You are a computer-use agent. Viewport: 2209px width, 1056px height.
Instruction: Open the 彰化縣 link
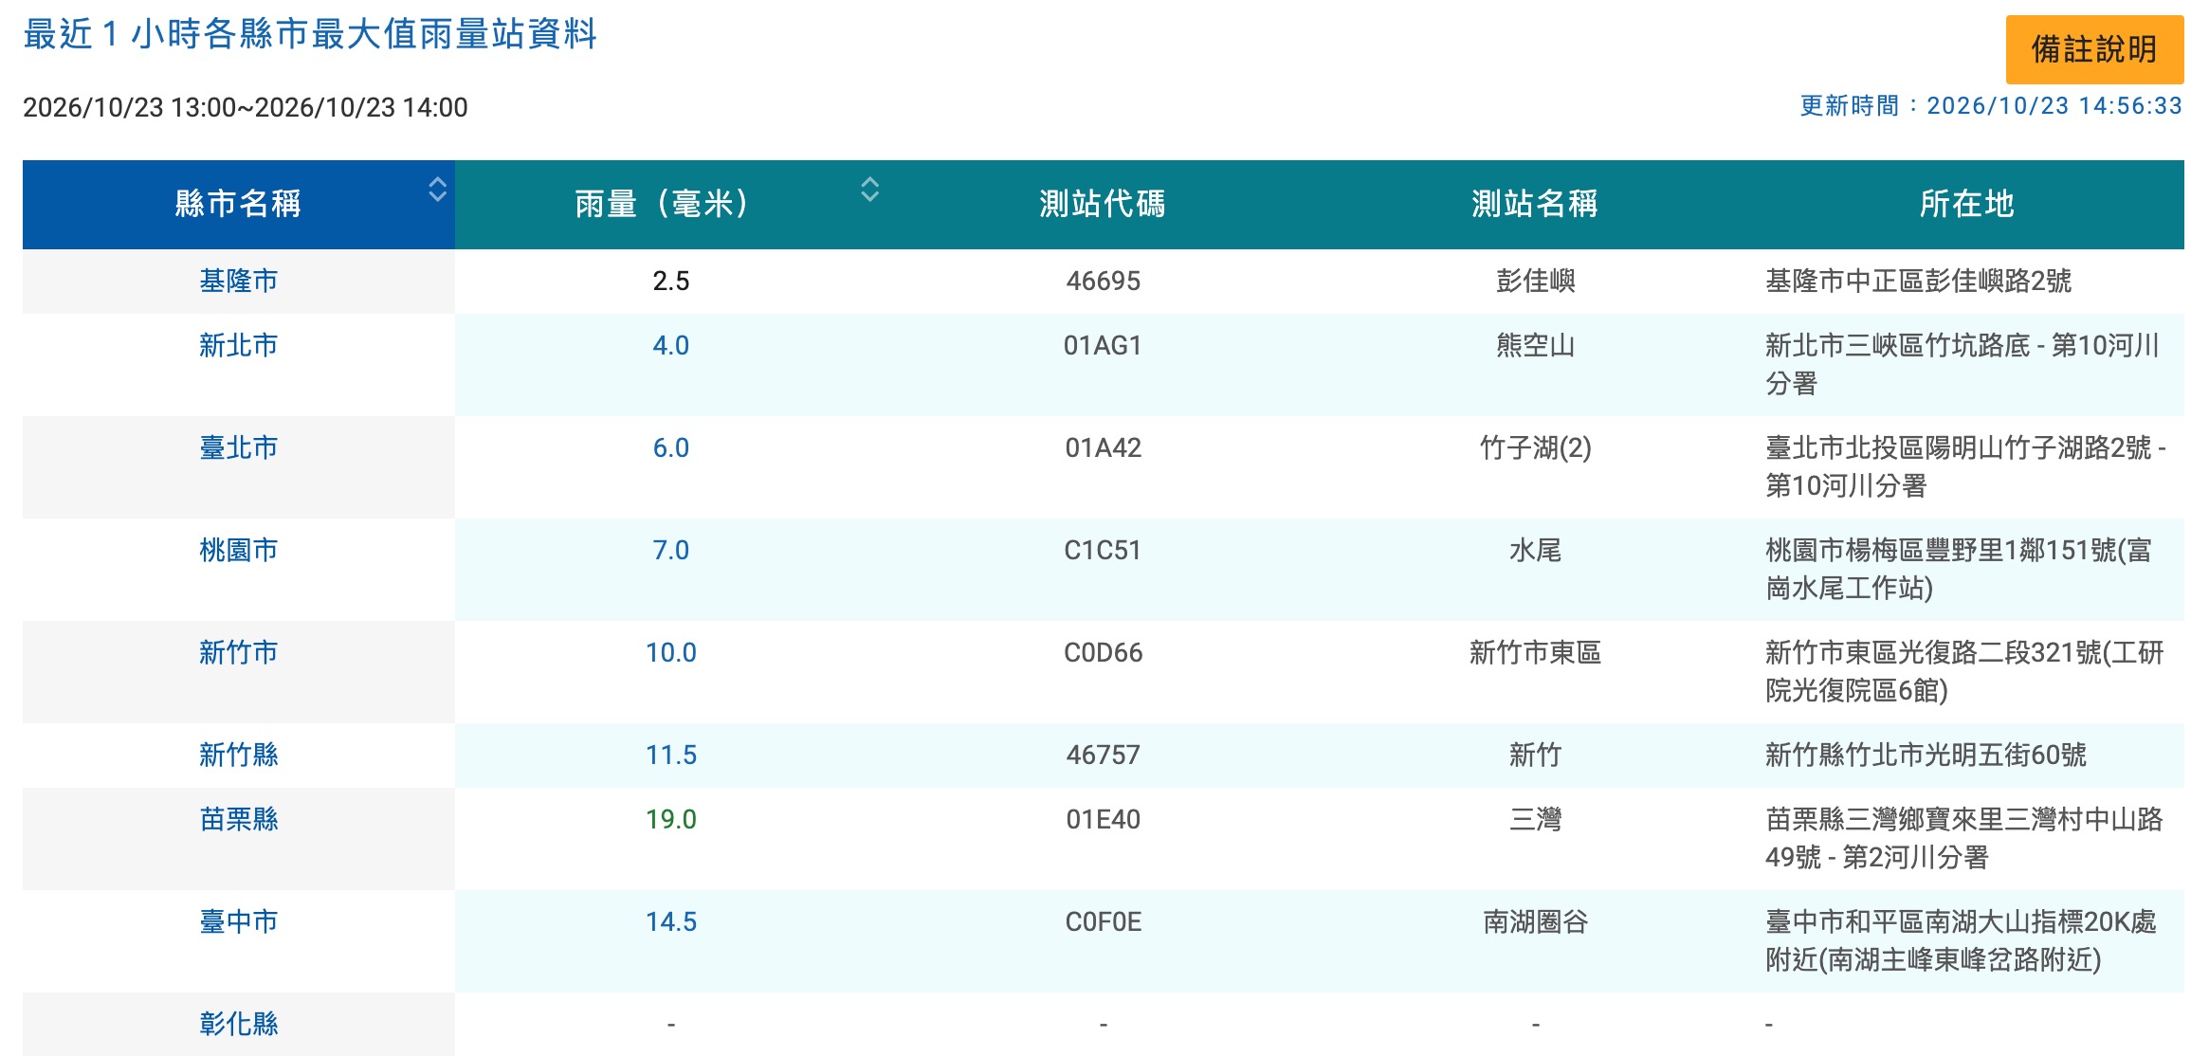239,1024
